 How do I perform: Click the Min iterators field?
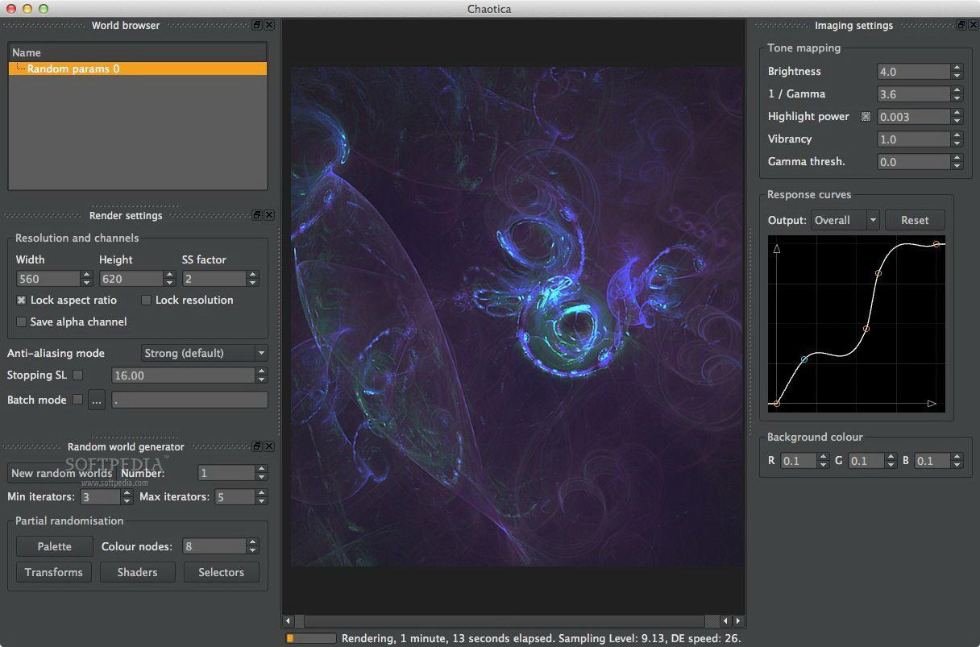tap(100, 496)
